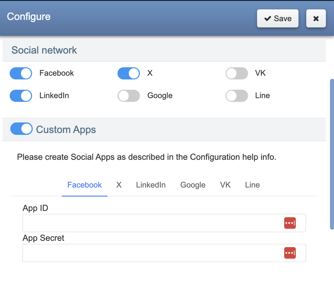334x281 pixels.
Task: Save the configuration settings
Action: coord(278,19)
